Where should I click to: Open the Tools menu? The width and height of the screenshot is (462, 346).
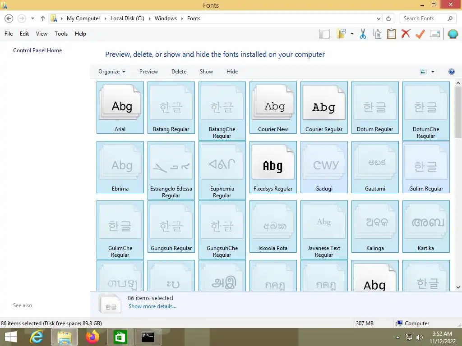coord(61,34)
